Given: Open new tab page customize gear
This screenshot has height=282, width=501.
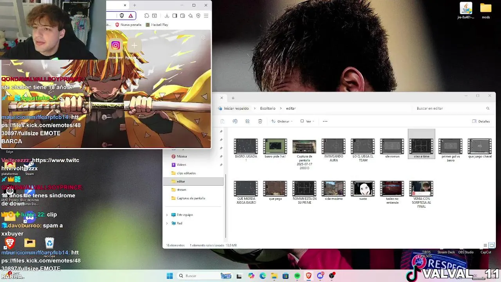Looking at the screenshot, I should coord(203,37).
